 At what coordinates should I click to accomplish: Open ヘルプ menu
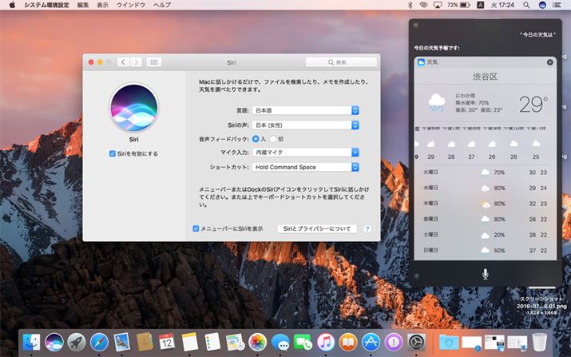[x=162, y=5]
